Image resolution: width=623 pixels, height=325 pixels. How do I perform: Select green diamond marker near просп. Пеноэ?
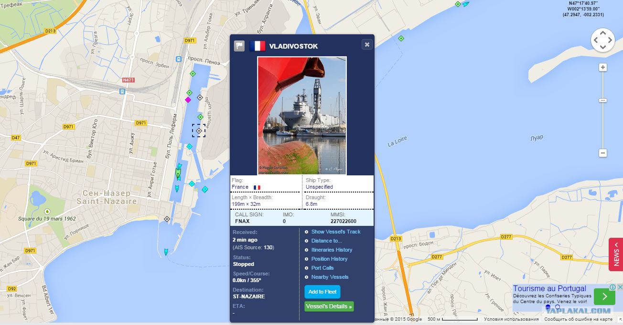[x=193, y=73]
